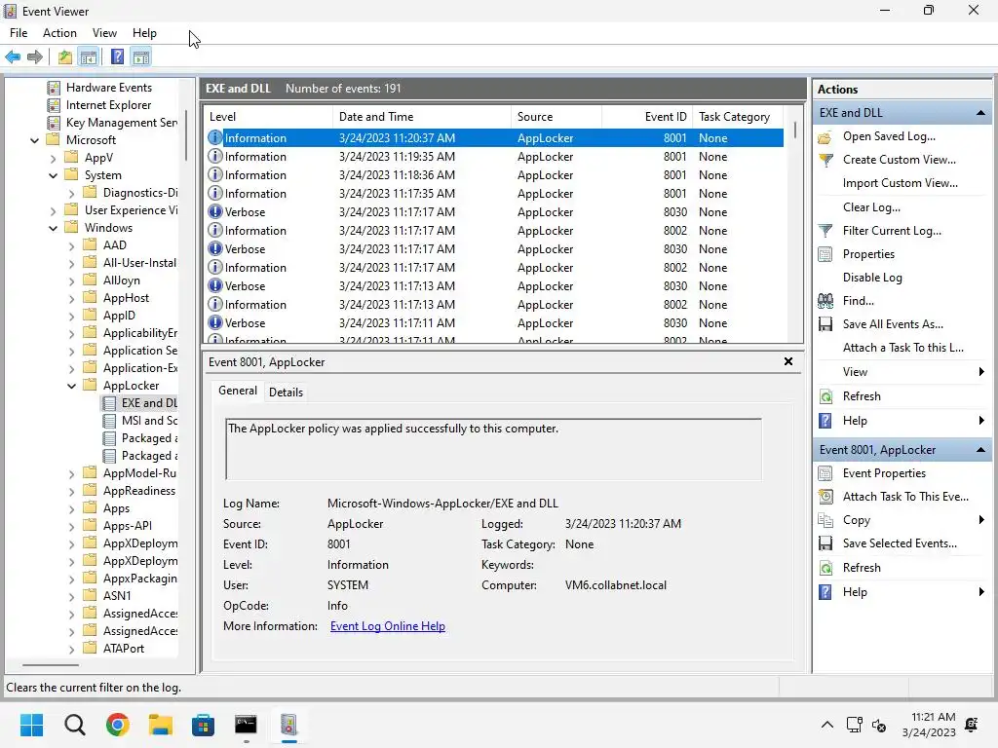The image size is (998, 748).
Task: Click the blue Help toolbar icon
Action: [x=117, y=57]
